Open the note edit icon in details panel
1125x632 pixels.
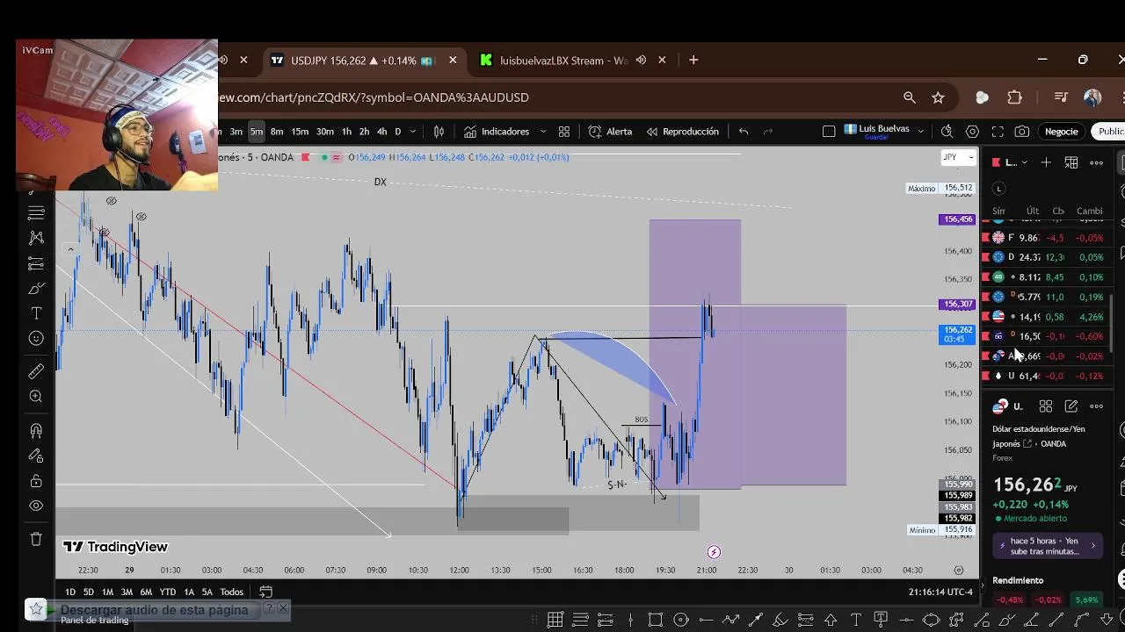tap(1071, 406)
